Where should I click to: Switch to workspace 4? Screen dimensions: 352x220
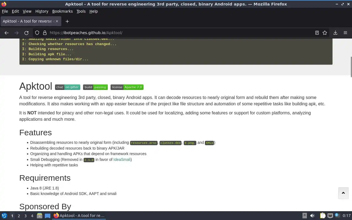point(32,216)
